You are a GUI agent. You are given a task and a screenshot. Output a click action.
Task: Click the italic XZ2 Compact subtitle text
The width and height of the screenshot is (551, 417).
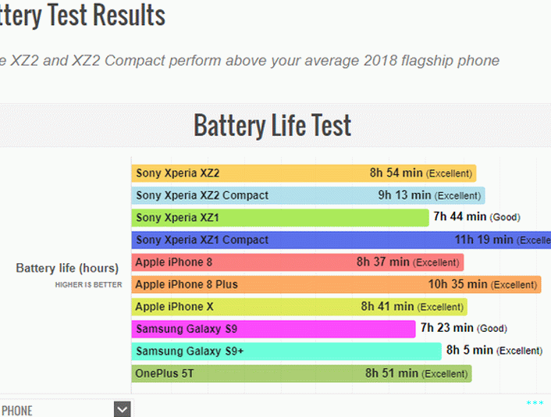250,60
